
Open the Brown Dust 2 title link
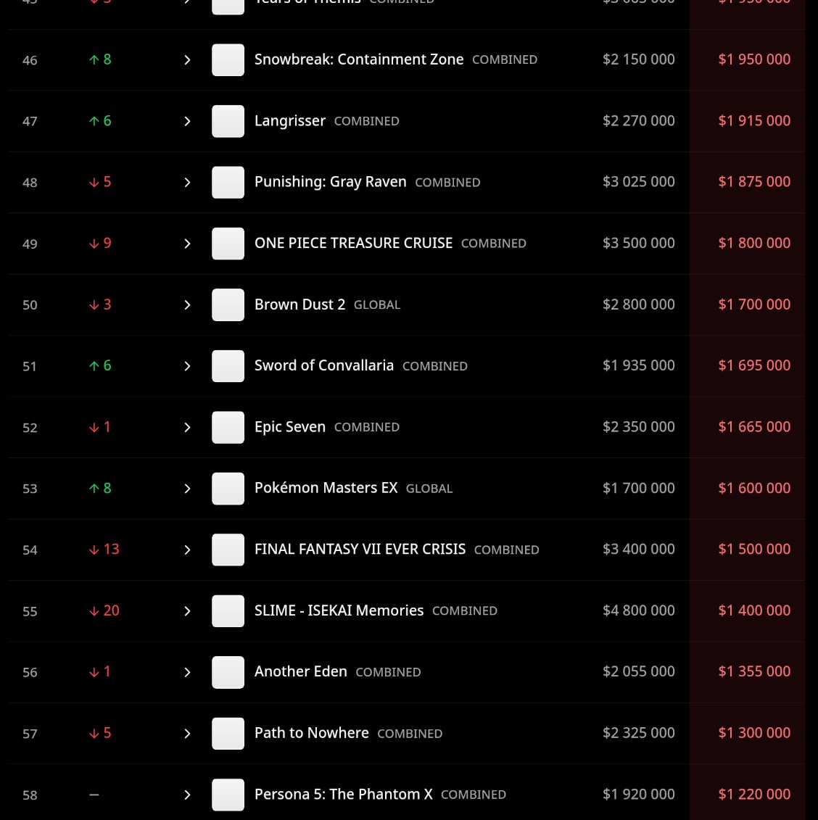(x=299, y=305)
